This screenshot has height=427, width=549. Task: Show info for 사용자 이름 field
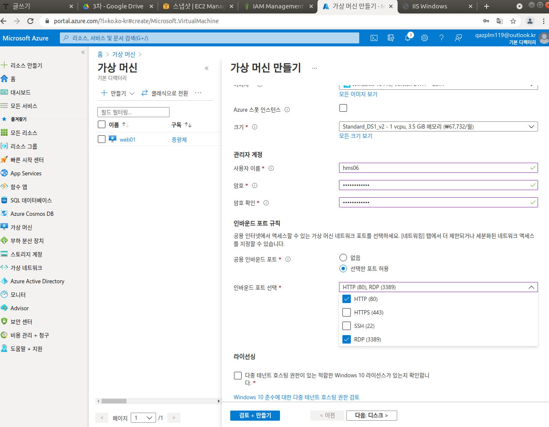[271, 168]
